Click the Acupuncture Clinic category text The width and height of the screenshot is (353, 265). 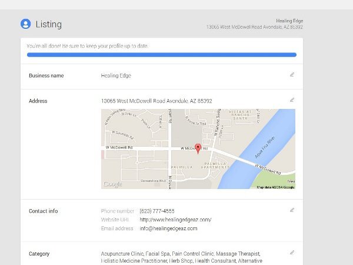tap(122, 254)
